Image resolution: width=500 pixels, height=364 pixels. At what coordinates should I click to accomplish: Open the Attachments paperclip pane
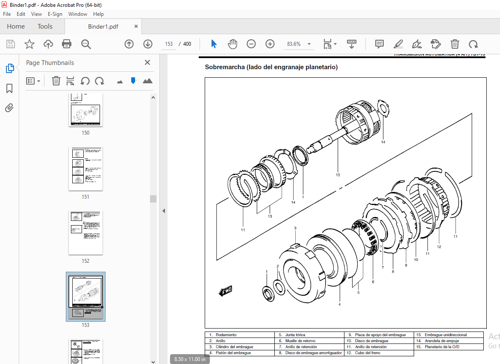[9, 108]
